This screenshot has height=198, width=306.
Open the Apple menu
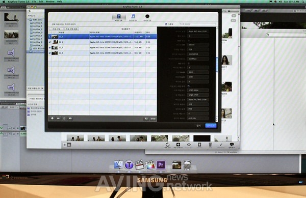4,2
